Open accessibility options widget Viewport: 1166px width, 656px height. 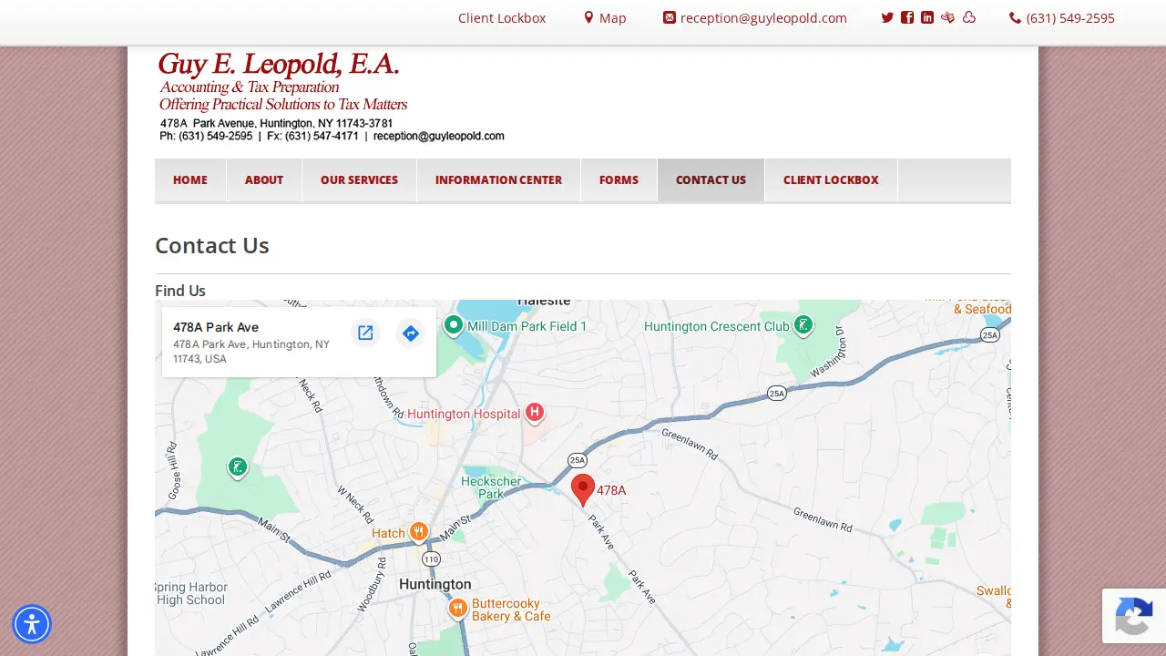(x=32, y=624)
